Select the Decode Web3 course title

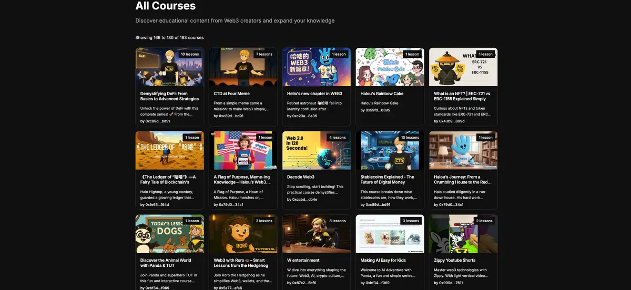pyautogui.click(x=301, y=177)
